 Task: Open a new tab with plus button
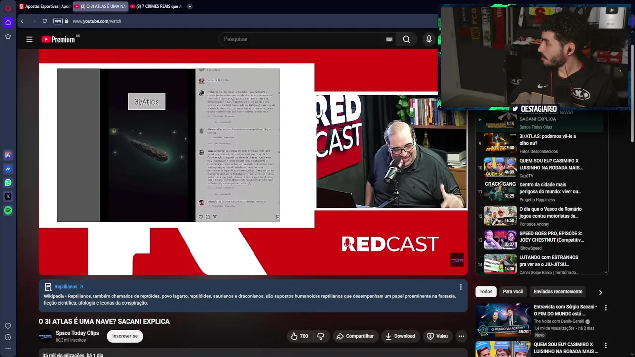(190, 6)
